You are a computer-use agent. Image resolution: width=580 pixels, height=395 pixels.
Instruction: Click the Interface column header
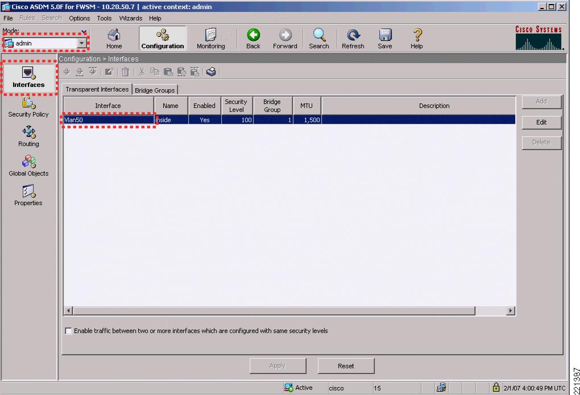[x=109, y=106]
